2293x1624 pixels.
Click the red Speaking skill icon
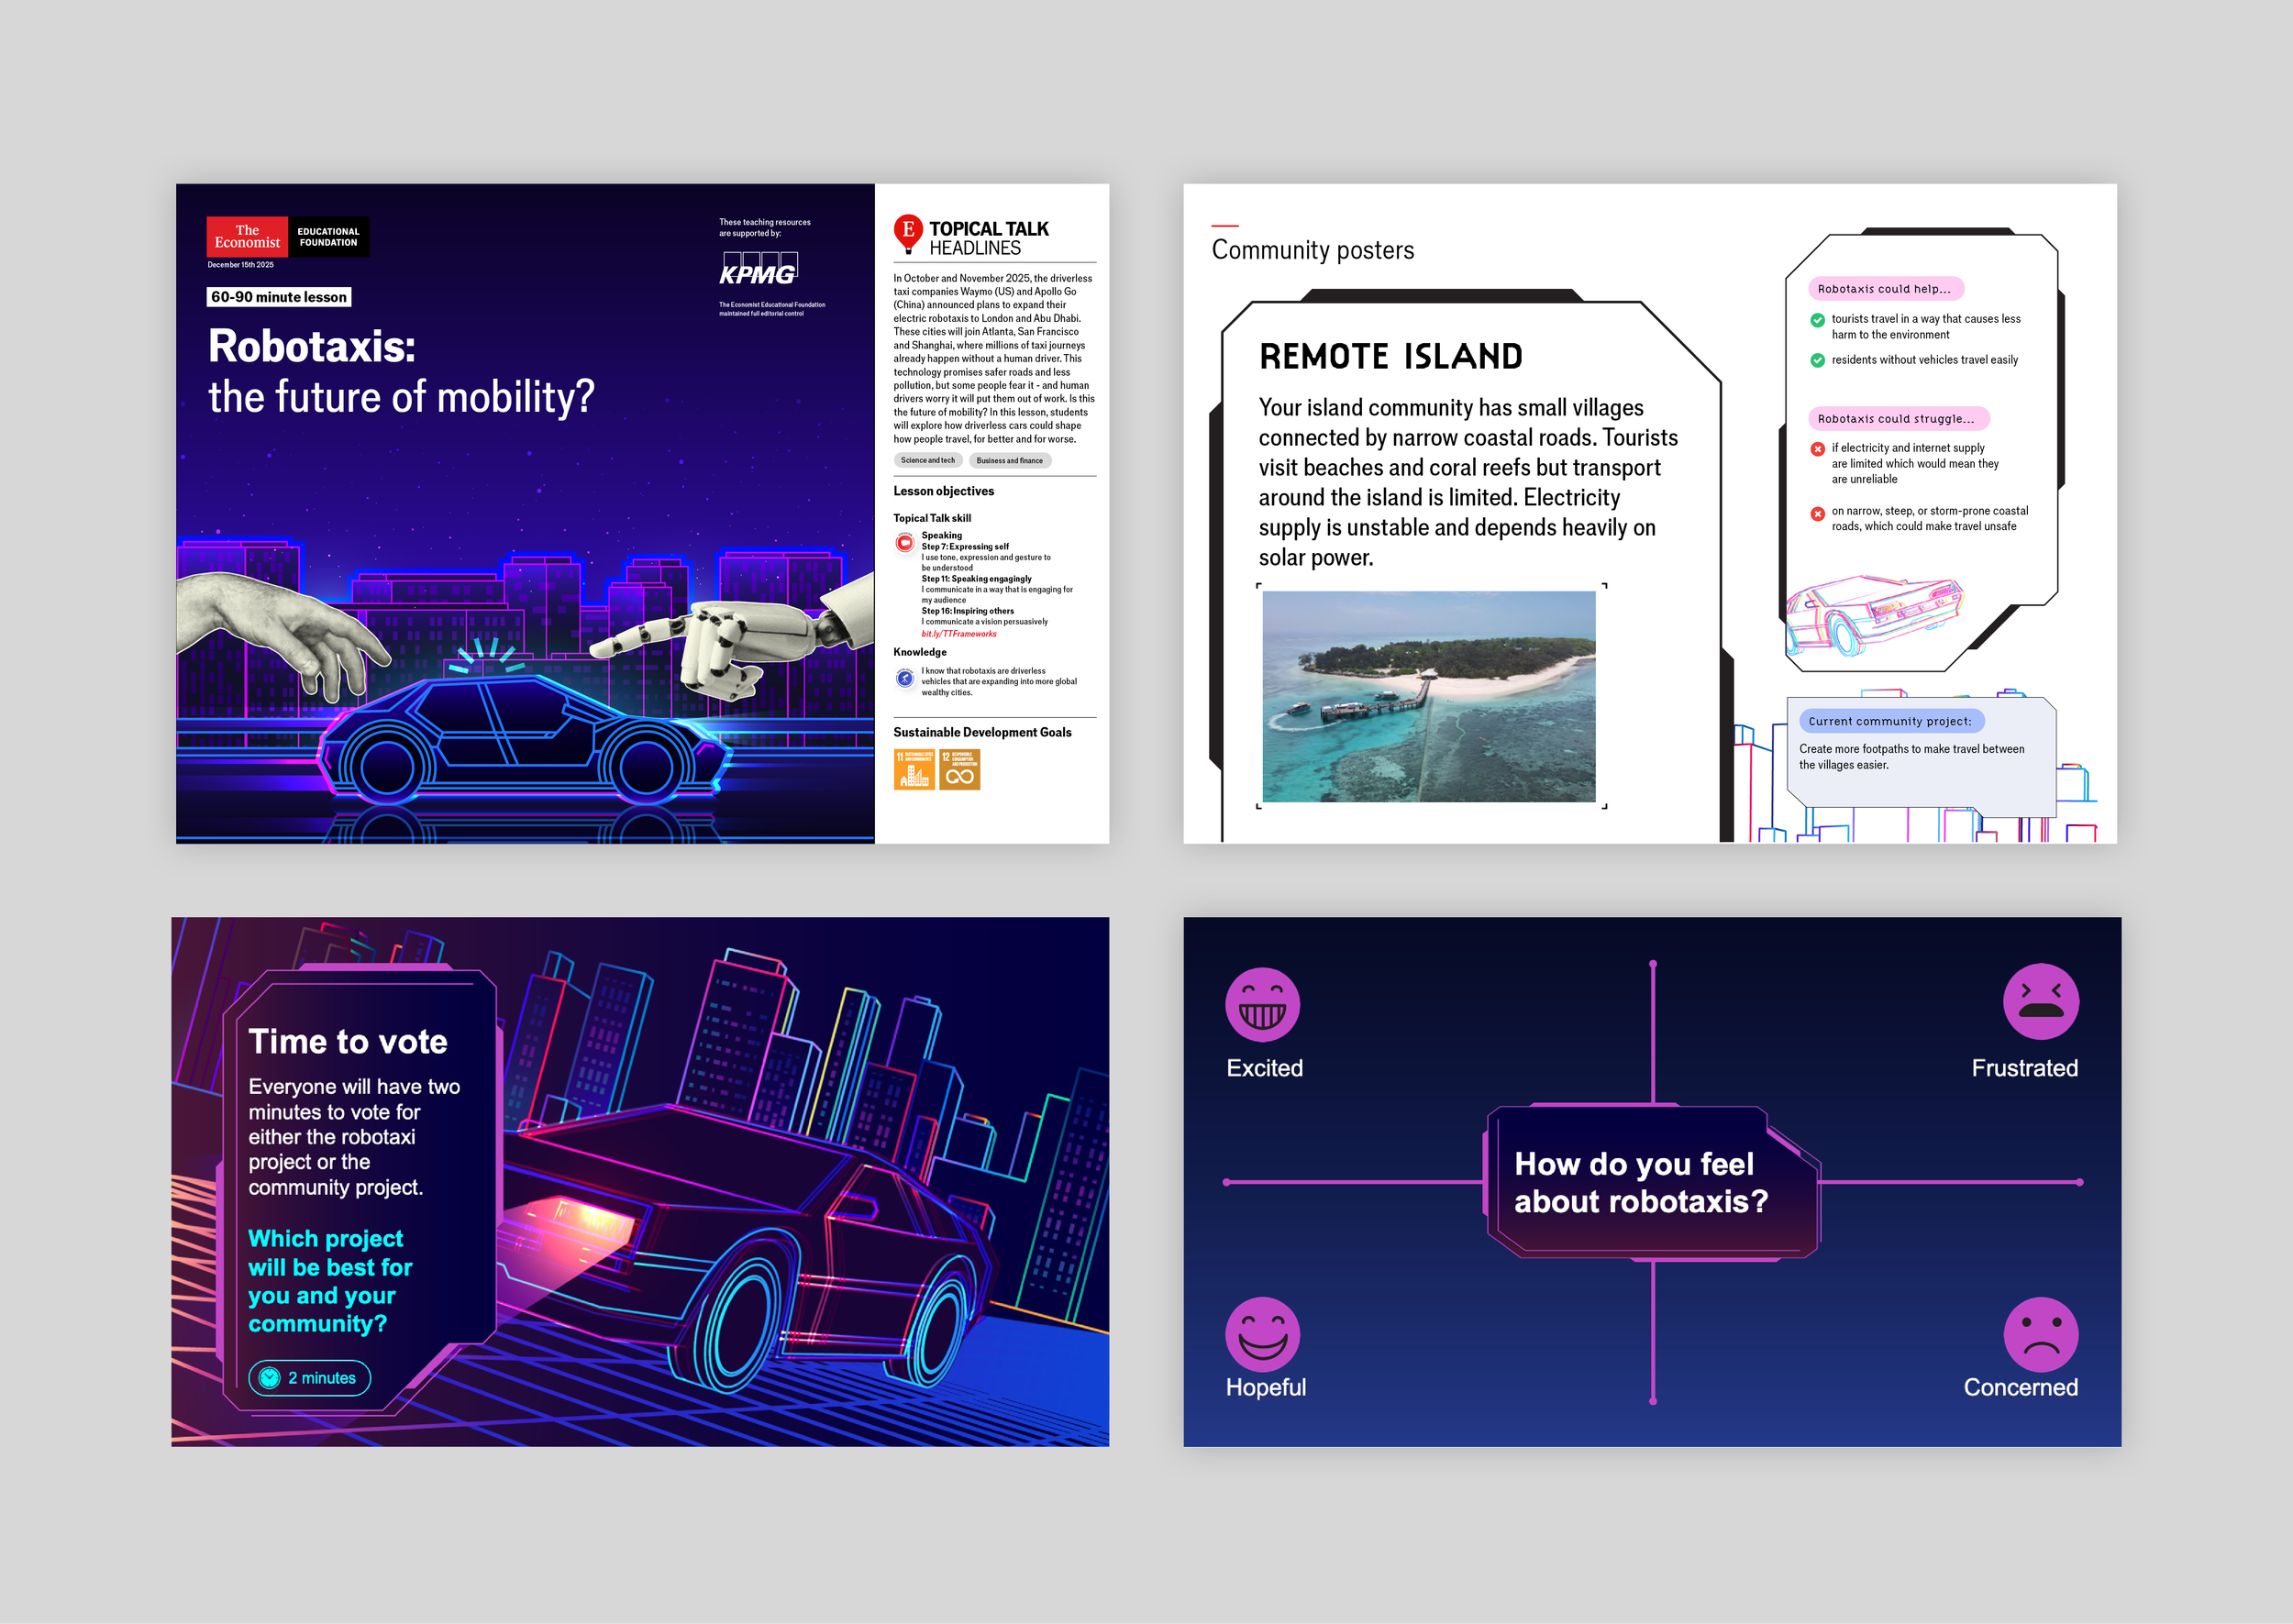tap(905, 543)
